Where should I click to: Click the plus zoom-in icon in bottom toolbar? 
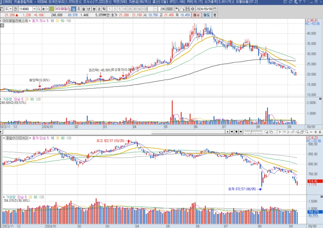316,132
